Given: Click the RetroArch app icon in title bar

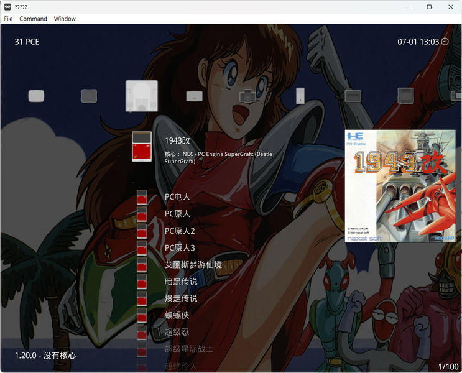Looking at the screenshot, I should tap(7, 7).
